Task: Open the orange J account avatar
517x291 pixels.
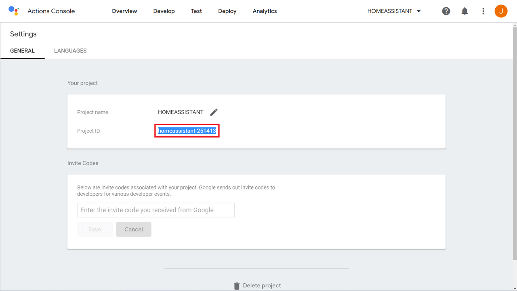Action: 501,11
